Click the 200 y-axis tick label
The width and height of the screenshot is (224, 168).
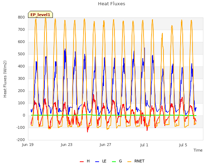click(x=21, y=91)
